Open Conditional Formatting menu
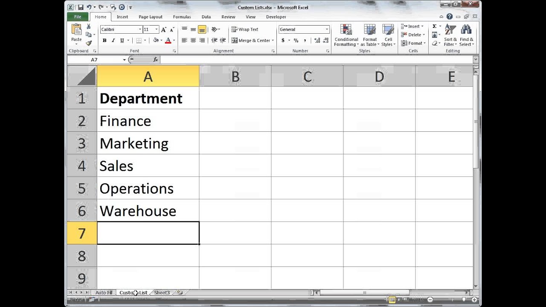 tap(346, 35)
